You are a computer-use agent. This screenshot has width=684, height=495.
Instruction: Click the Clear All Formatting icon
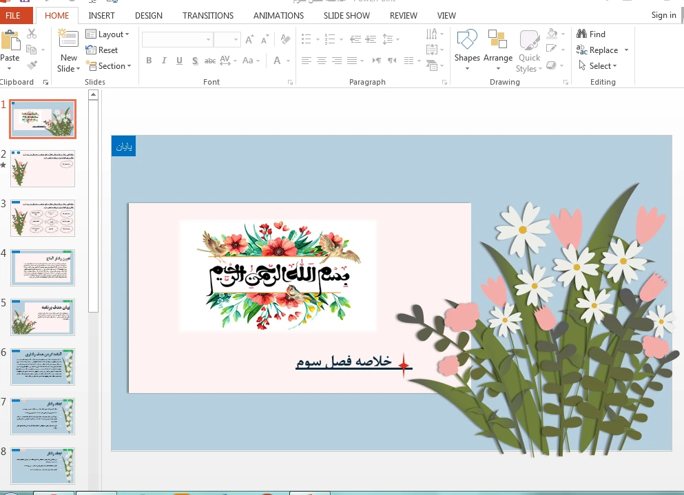(x=286, y=39)
